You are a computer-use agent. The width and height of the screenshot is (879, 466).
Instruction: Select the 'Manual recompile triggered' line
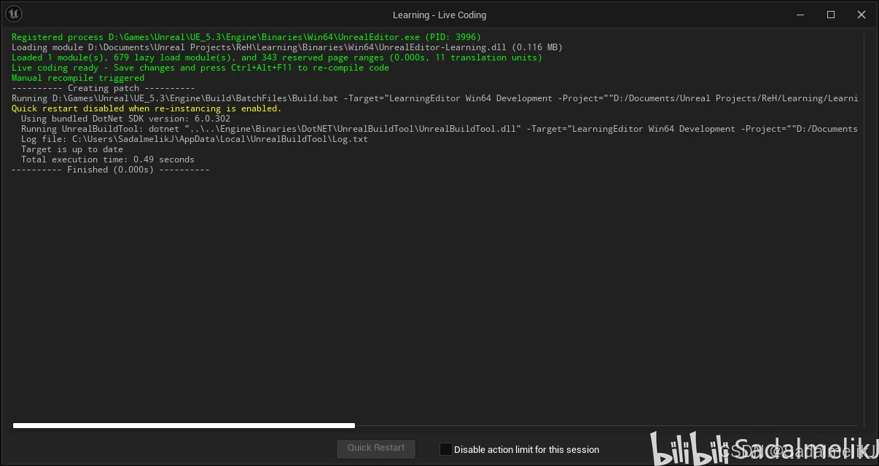[78, 78]
